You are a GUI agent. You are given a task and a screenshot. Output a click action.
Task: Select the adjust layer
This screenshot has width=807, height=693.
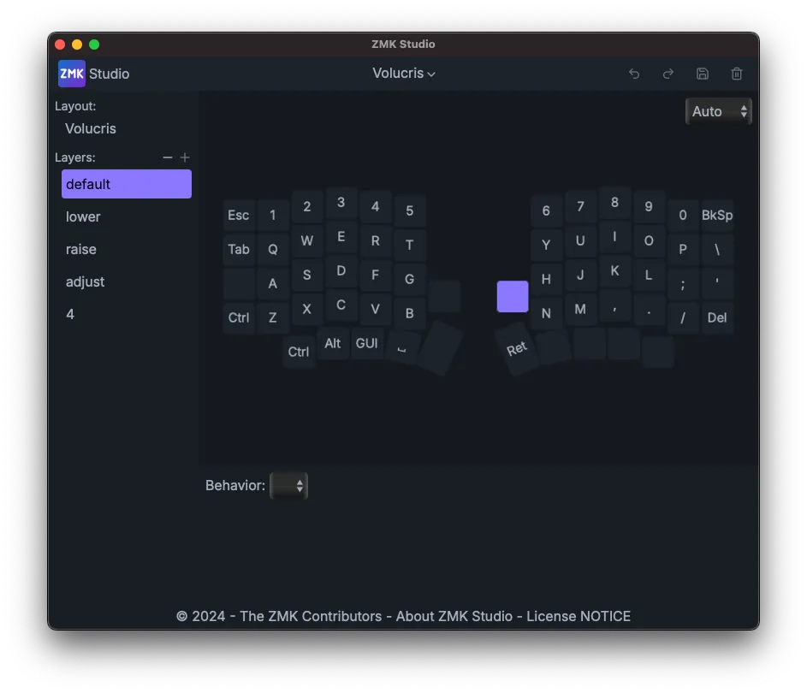[x=127, y=281]
